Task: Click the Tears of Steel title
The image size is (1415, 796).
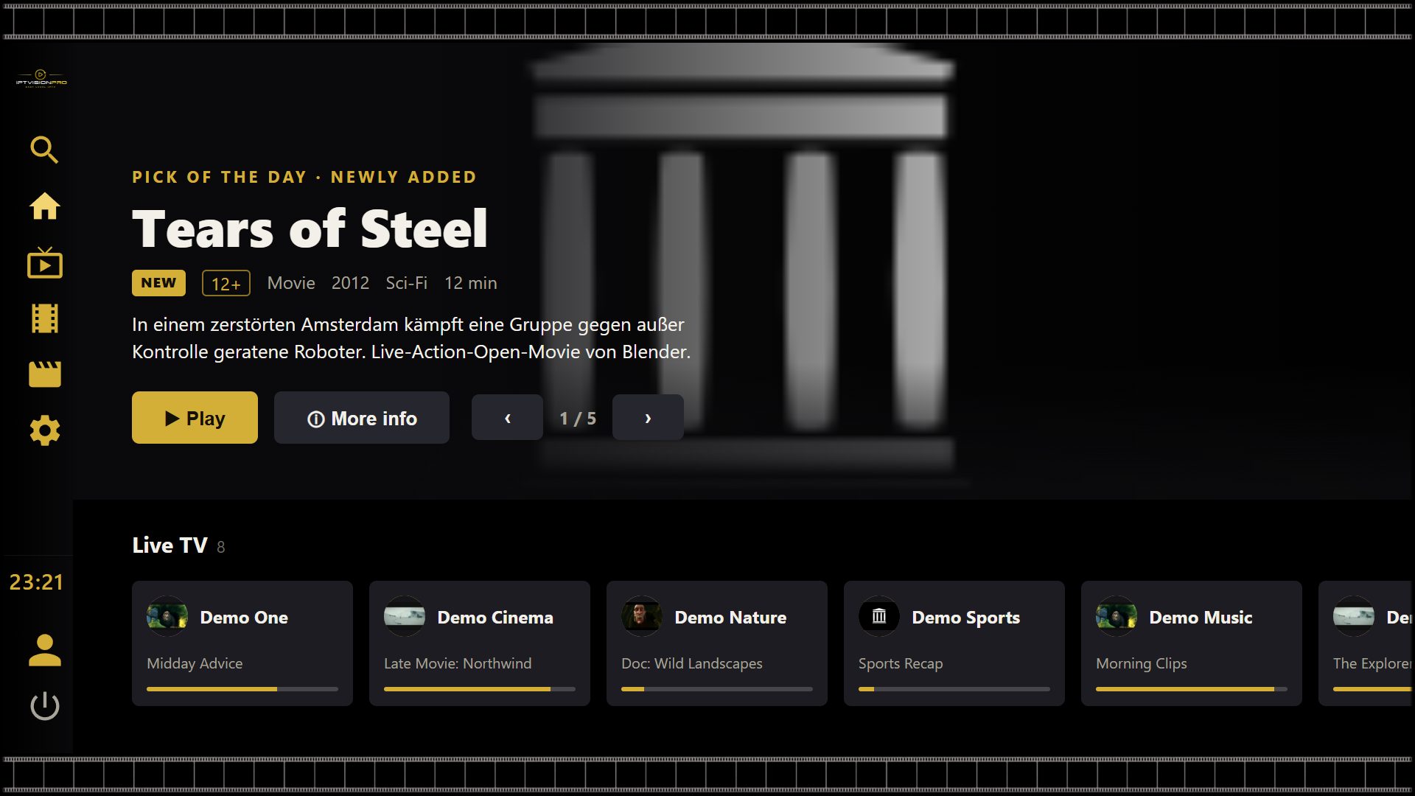Action: tap(310, 228)
